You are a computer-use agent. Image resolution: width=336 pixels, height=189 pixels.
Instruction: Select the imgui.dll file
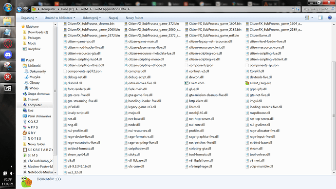click(256, 101)
